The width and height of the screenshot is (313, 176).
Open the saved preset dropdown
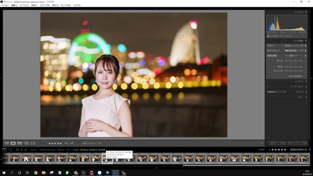coord(294,45)
